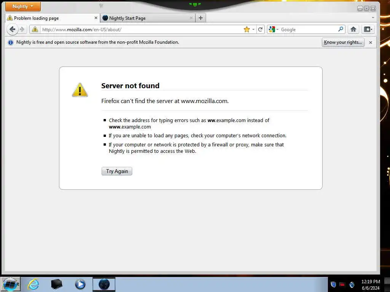
Task: Switch to the Nightly Start Page tab
Action: coord(148,18)
